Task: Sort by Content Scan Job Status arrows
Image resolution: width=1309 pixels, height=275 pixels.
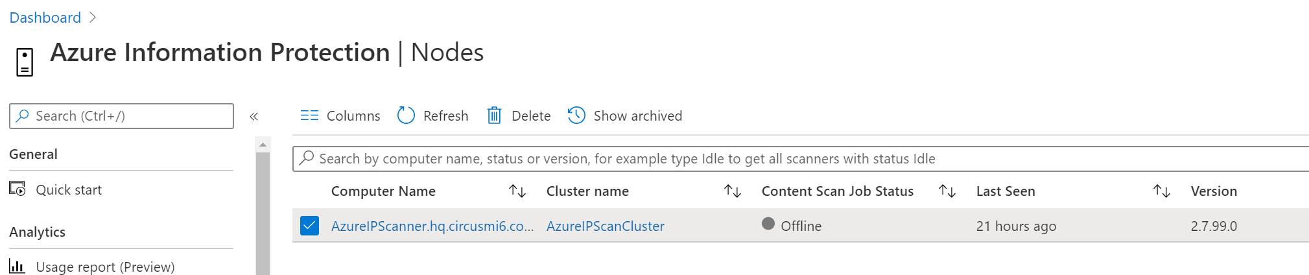Action: pyautogui.click(x=947, y=191)
